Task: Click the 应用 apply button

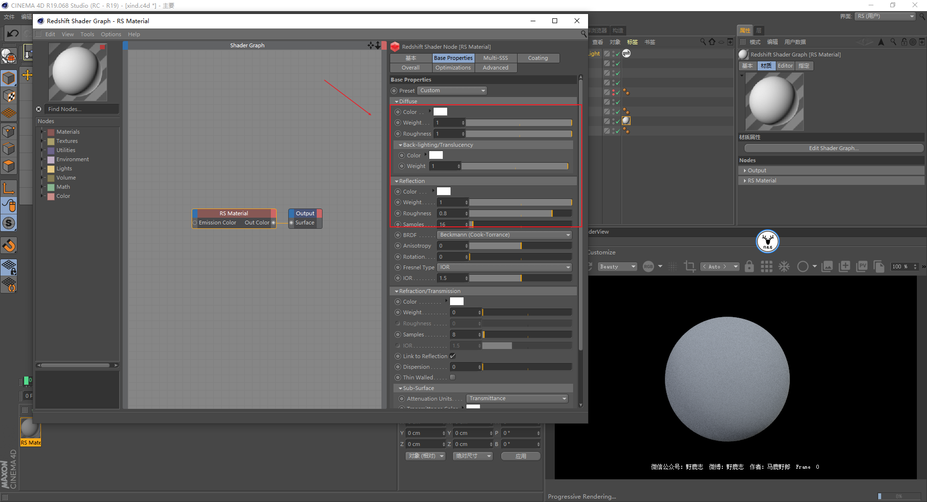Action: (x=520, y=456)
